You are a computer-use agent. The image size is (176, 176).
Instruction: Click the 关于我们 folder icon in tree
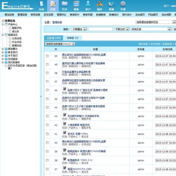click(6, 55)
